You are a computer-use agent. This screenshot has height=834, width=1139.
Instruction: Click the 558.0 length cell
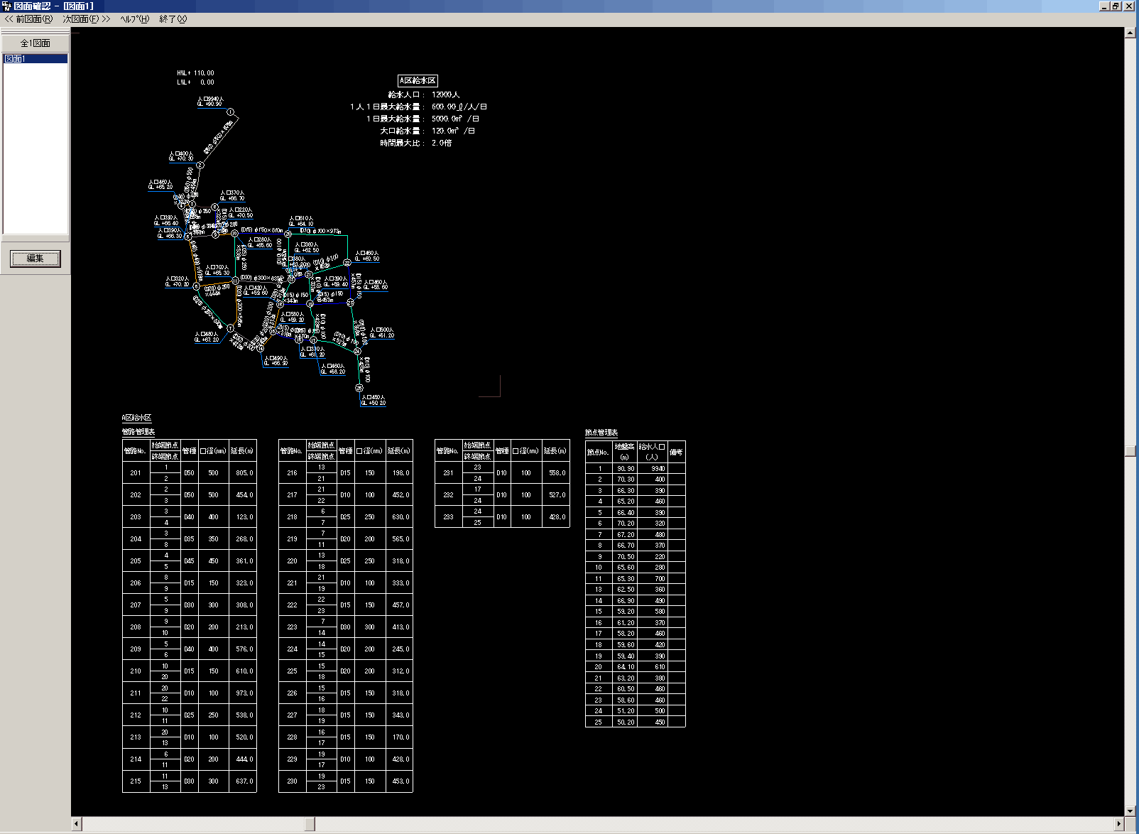pyautogui.click(x=557, y=473)
